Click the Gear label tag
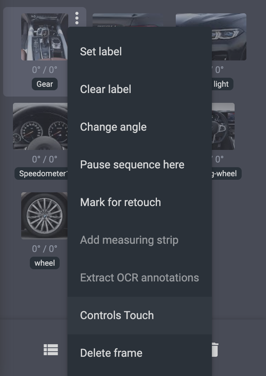 [x=45, y=84]
